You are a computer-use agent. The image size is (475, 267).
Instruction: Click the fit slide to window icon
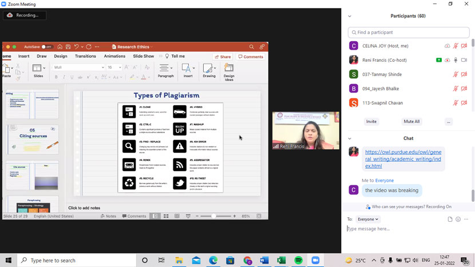pyautogui.click(x=259, y=216)
